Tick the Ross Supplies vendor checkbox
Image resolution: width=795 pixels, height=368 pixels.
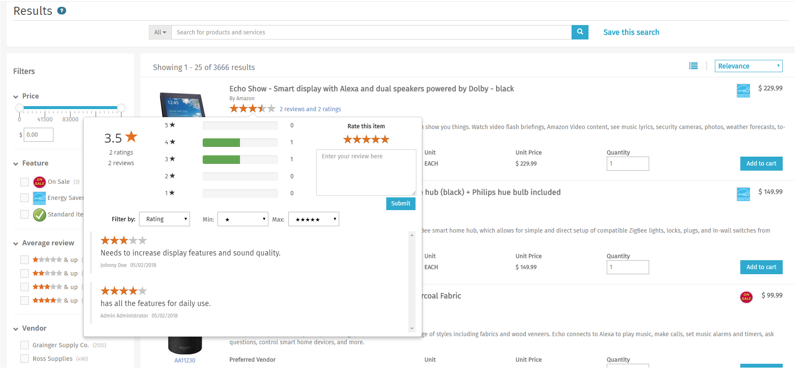[25, 359]
